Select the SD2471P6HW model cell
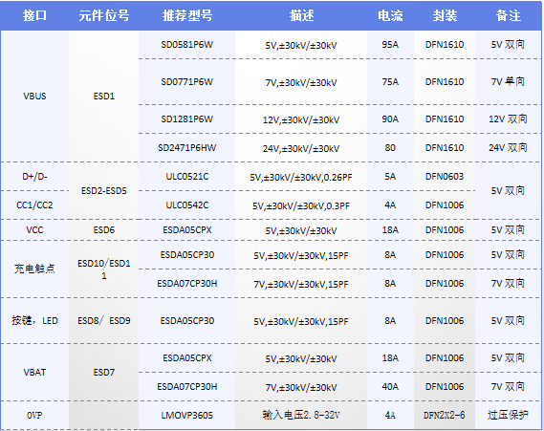Screen dimensions: 544x431 [187, 148]
